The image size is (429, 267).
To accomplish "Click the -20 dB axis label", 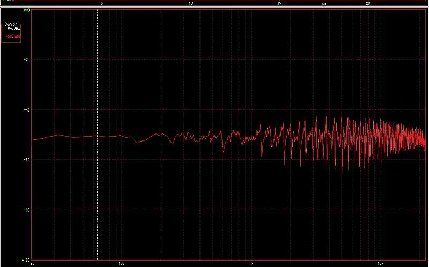I will 27,60.
